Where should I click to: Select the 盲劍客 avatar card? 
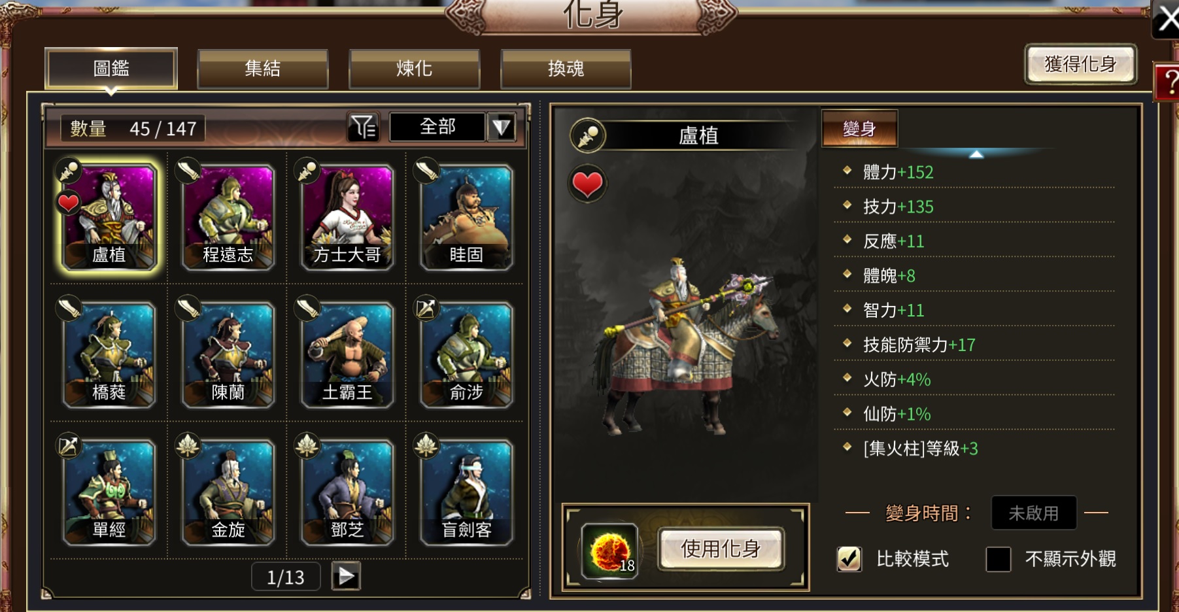tap(466, 492)
